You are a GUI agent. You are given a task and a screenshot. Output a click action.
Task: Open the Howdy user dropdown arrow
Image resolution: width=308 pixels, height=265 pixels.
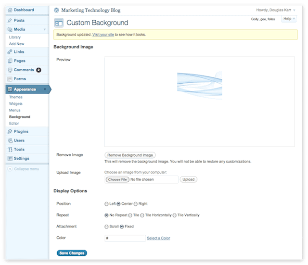[294, 10]
